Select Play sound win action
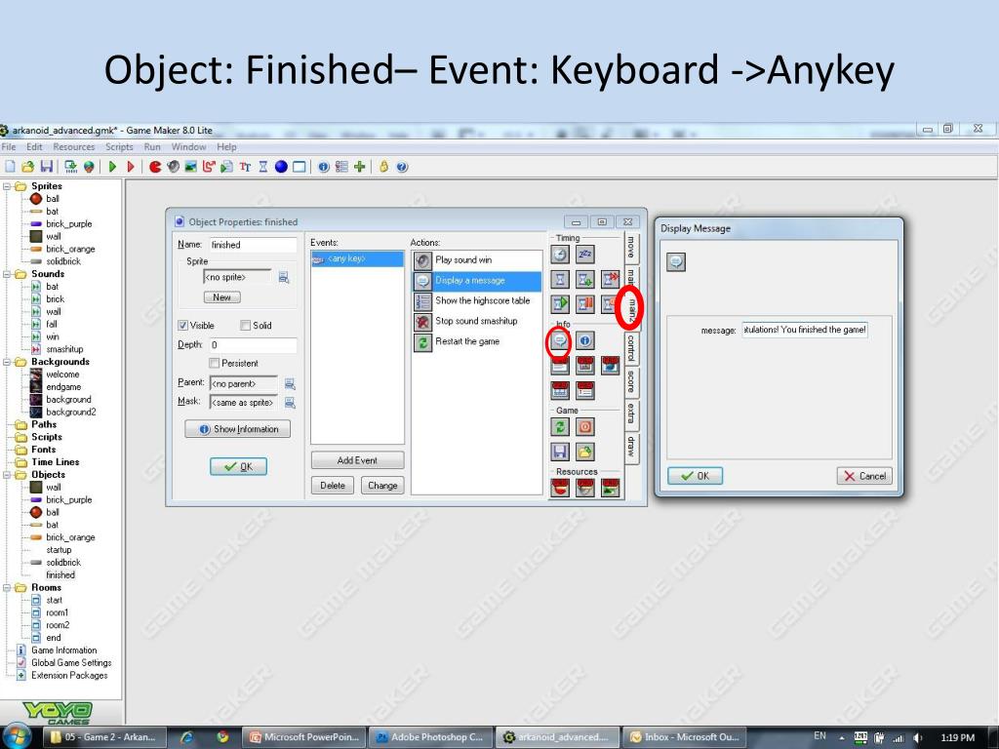Image resolution: width=999 pixels, height=749 pixels. click(x=476, y=259)
